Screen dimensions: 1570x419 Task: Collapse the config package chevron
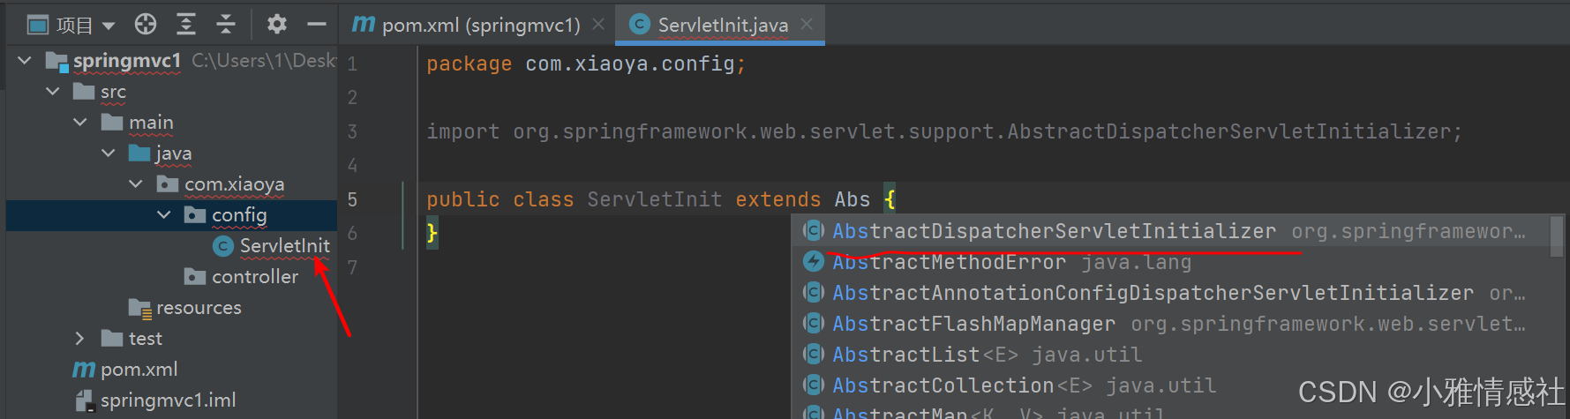[164, 215]
